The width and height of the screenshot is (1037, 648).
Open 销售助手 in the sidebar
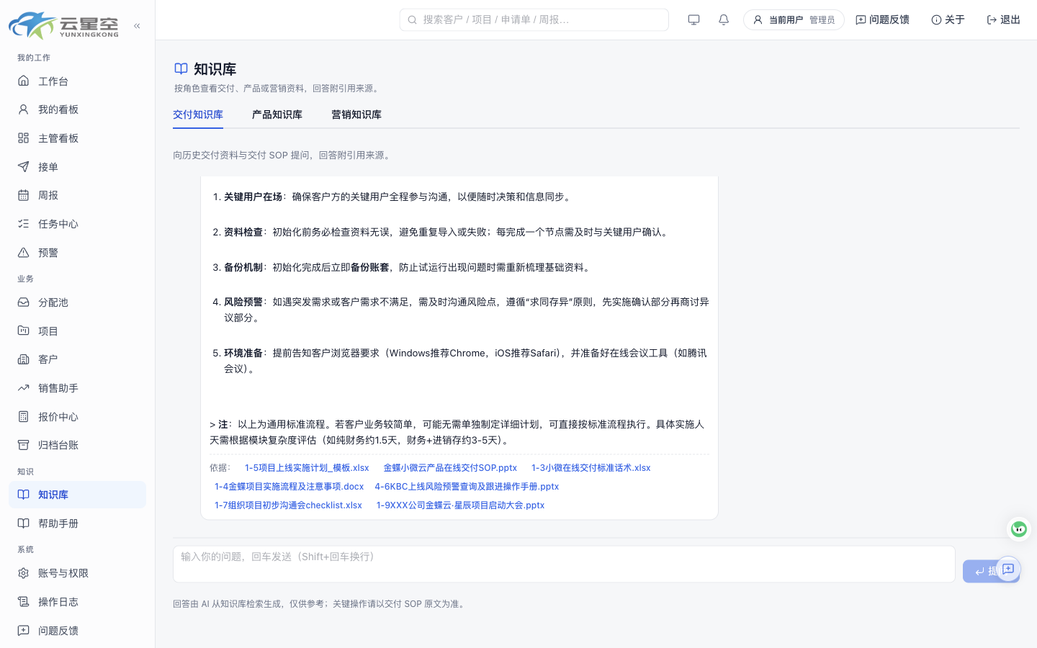coord(77,388)
